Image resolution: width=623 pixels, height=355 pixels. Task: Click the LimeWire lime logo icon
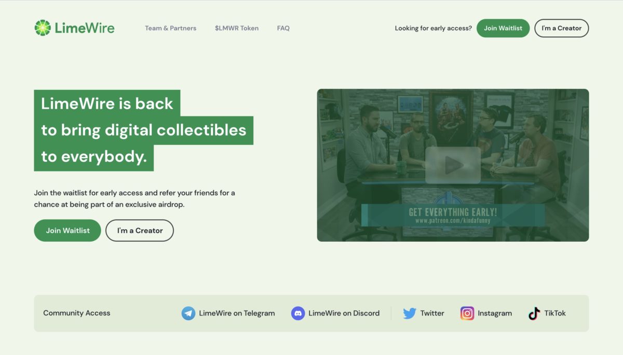(43, 28)
